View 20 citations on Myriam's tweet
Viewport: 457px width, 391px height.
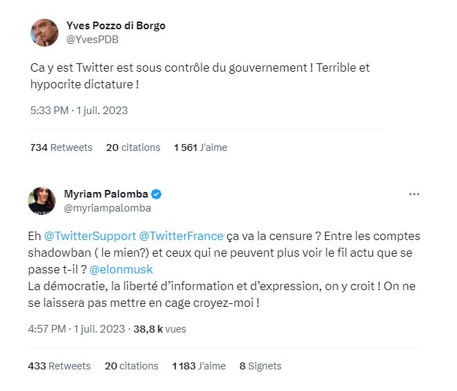(x=131, y=366)
